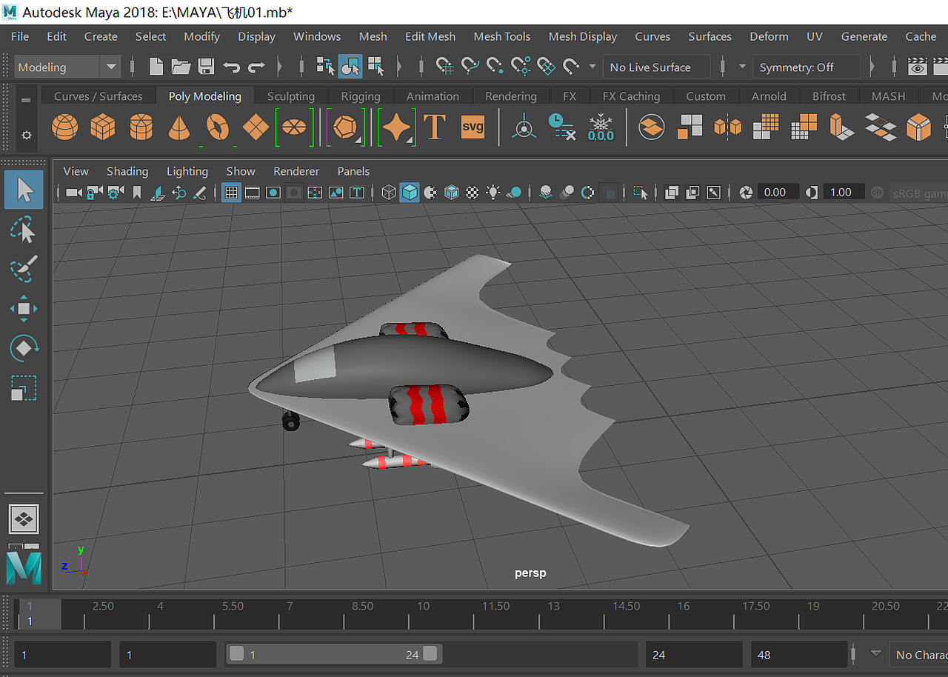Click the Center Pivot shelf icon
948x677 pixels.
coord(524,127)
